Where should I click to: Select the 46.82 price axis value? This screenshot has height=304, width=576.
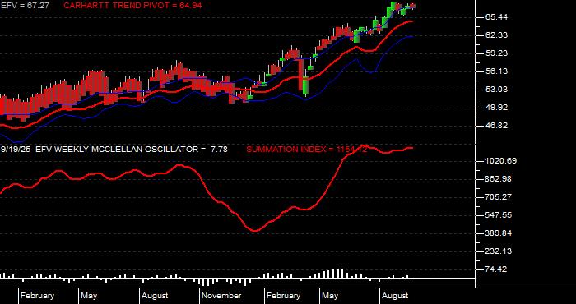pyautogui.click(x=496, y=126)
